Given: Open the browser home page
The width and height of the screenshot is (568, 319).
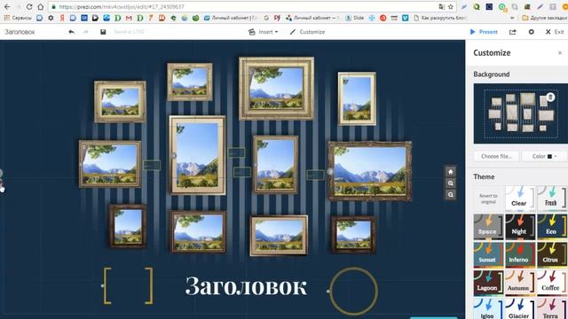Looking at the screenshot, I should coord(41,7).
